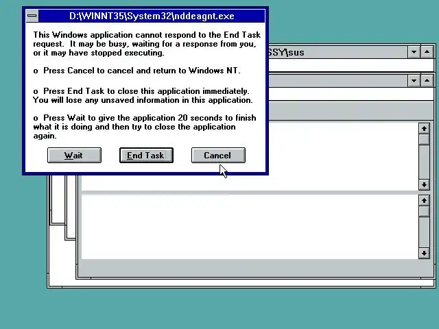439x329 pixels.
Task: Click Cancel to return to Windows NT
Action: [218, 156]
